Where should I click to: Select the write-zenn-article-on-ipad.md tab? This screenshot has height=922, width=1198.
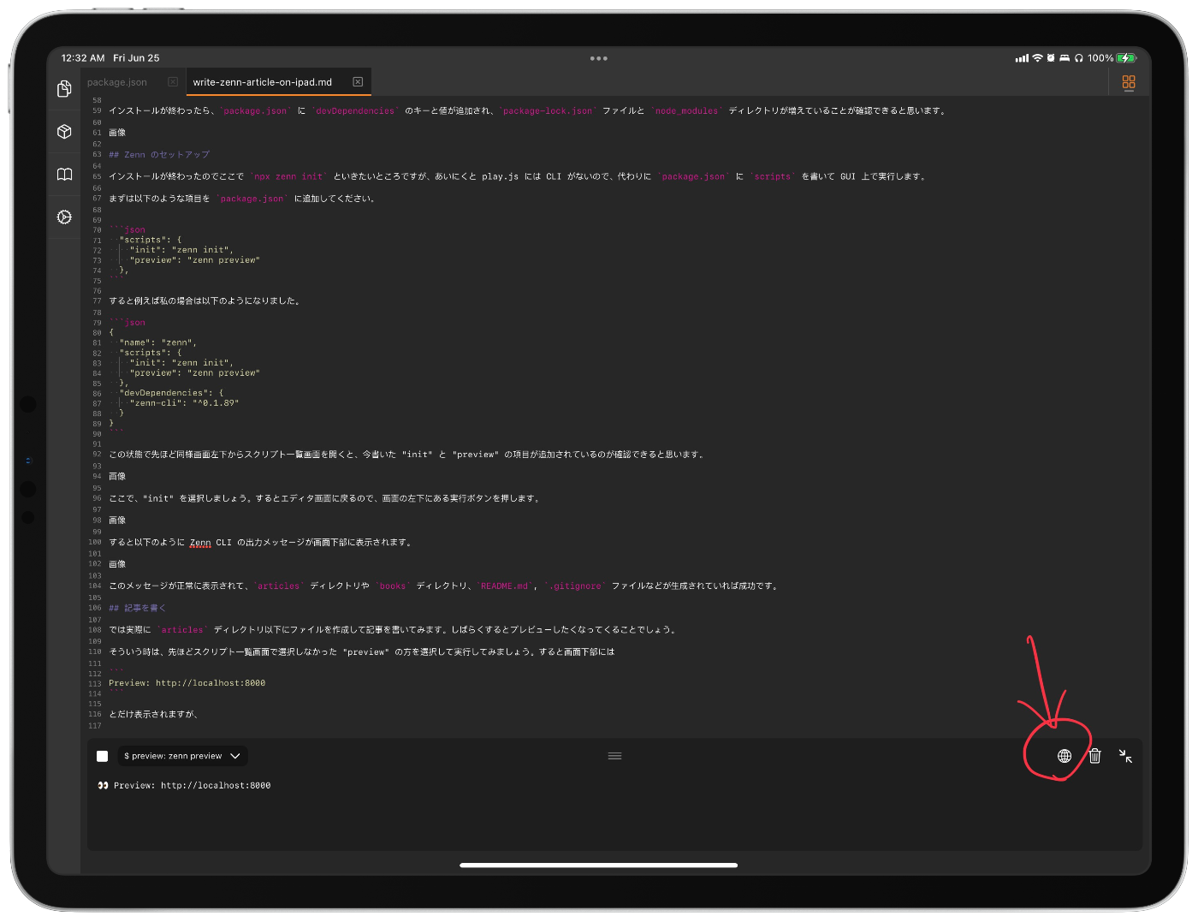[x=263, y=82]
